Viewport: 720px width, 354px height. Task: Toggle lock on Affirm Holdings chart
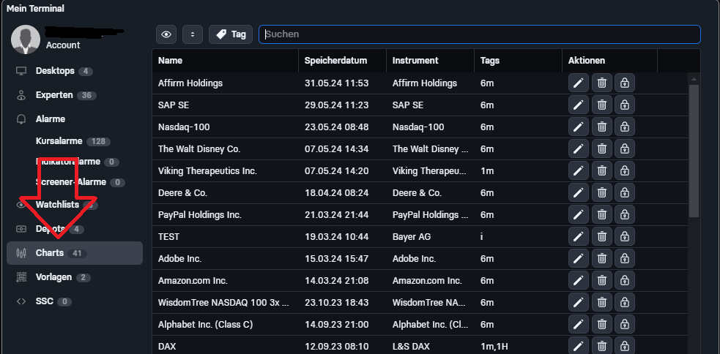tap(625, 83)
